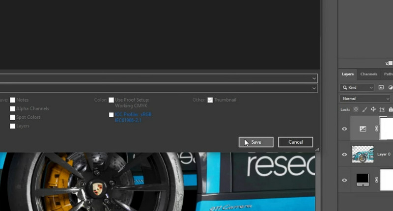393x211 pixels.
Task: Open the Kind filter dropdown
Action: coord(357,87)
